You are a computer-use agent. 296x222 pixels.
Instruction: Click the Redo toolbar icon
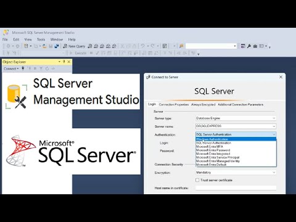click(x=152, y=46)
